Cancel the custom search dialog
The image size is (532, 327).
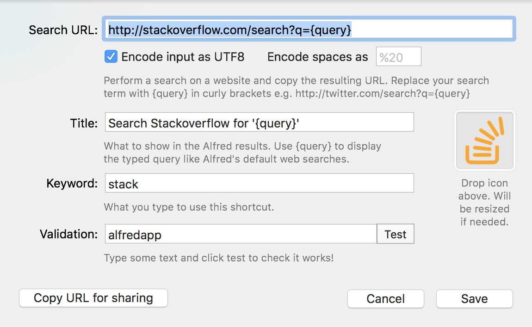pos(386,299)
